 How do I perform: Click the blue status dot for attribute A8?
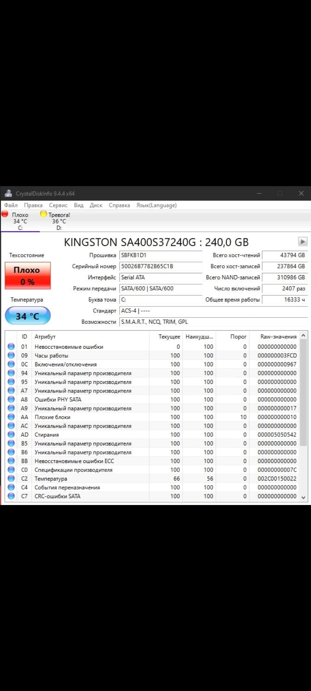pos(11,399)
